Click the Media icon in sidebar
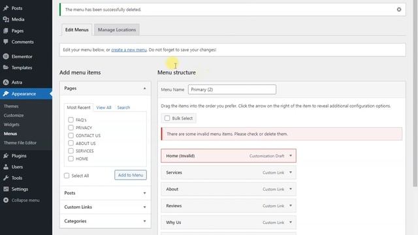Screen dimensions: 418x235 pyautogui.click(x=6, y=19)
